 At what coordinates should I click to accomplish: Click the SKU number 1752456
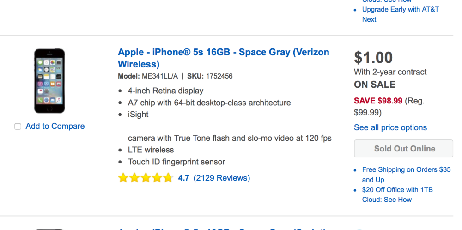(x=219, y=76)
